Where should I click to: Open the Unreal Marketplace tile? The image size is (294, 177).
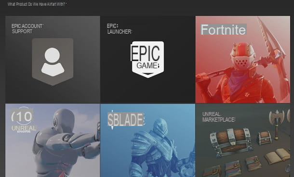point(243,140)
